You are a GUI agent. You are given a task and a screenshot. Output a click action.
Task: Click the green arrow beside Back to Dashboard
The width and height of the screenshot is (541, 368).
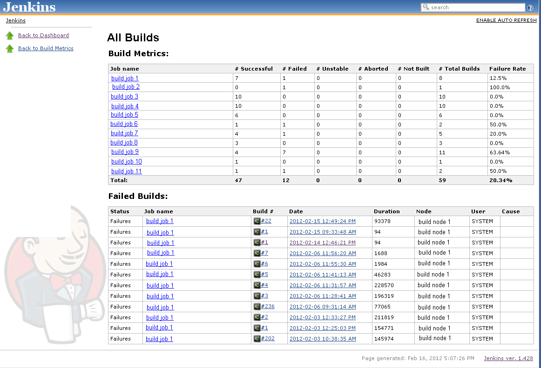[x=10, y=35]
